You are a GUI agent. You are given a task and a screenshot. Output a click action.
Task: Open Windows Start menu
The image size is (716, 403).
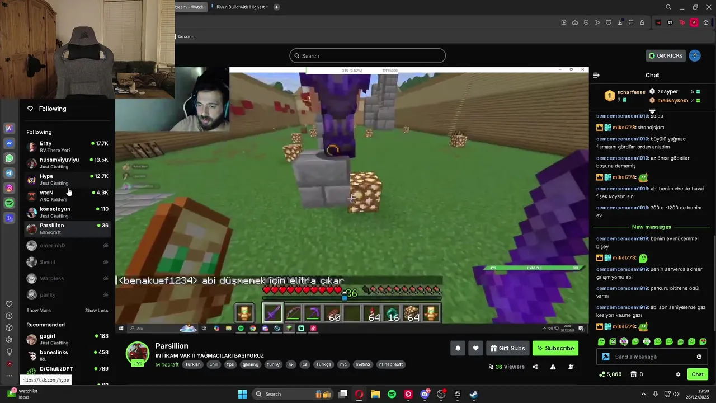pos(242,394)
